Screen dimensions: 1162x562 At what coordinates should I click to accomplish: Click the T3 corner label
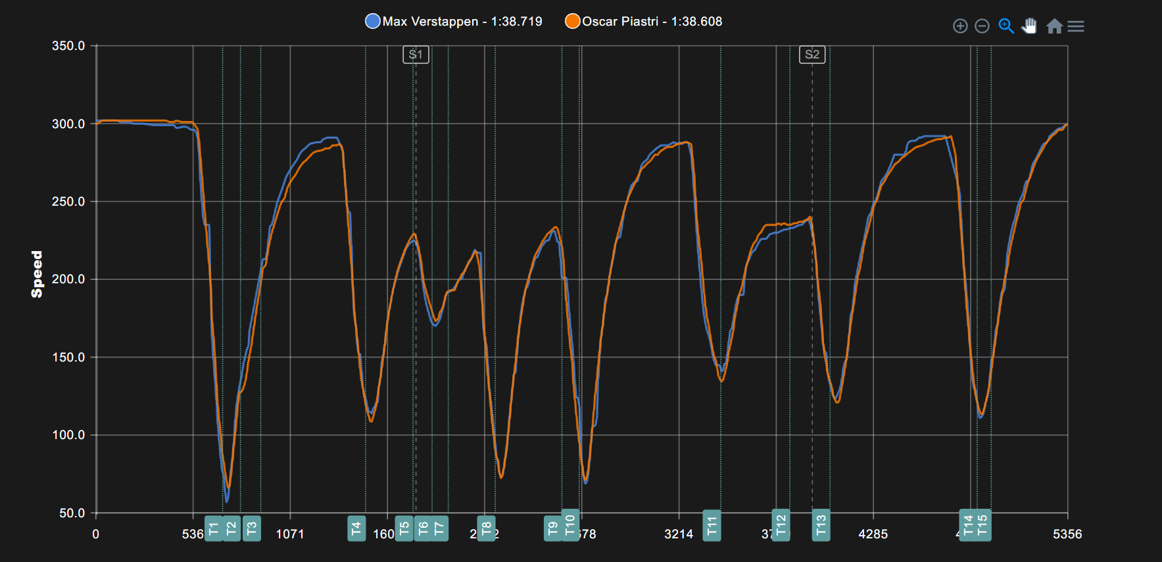[x=252, y=528]
